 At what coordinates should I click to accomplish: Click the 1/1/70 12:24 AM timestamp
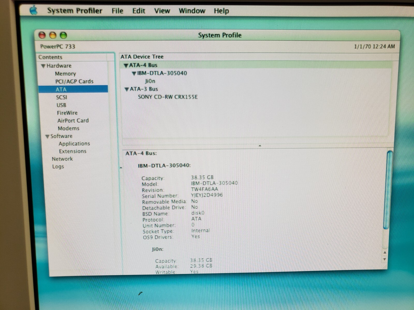(x=374, y=47)
